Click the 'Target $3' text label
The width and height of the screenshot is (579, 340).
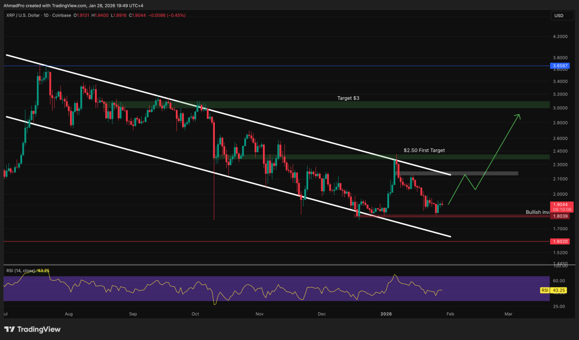pyautogui.click(x=349, y=98)
